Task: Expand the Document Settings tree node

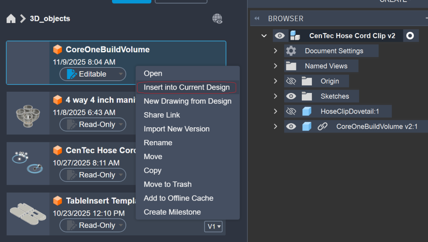Action: tap(275, 51)
